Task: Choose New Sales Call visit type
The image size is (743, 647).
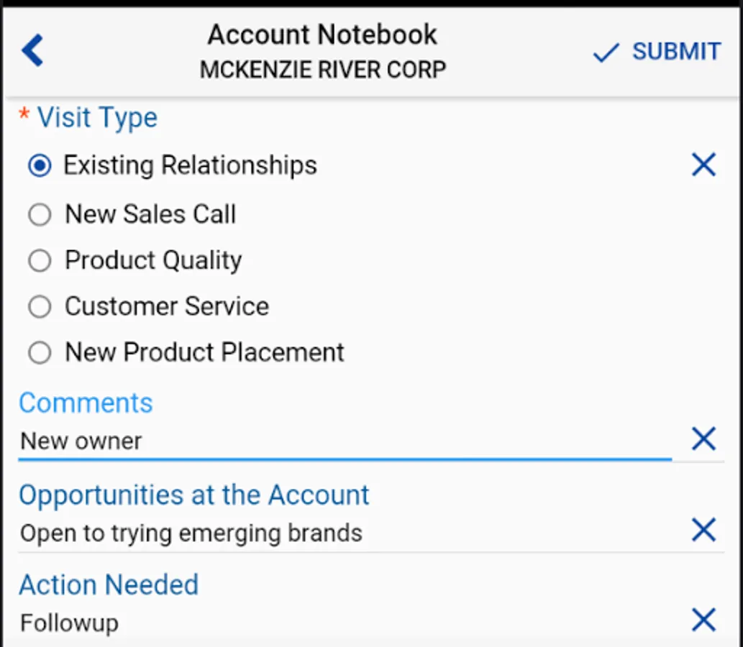Action: pos(40,214)
